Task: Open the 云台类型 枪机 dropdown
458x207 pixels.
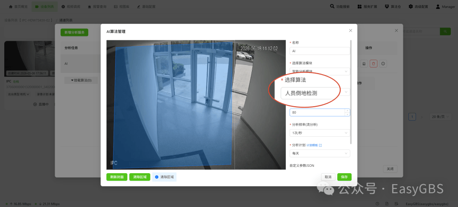Action: point(18,94)
